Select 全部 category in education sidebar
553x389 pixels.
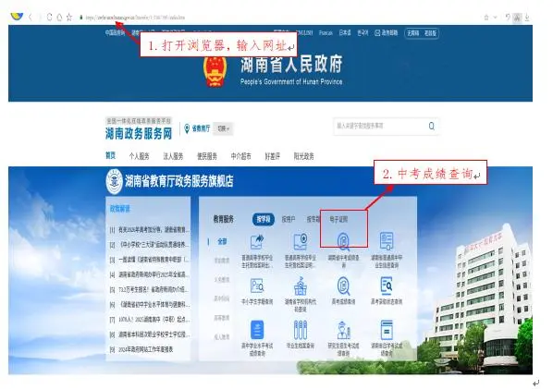coord(222,241)
